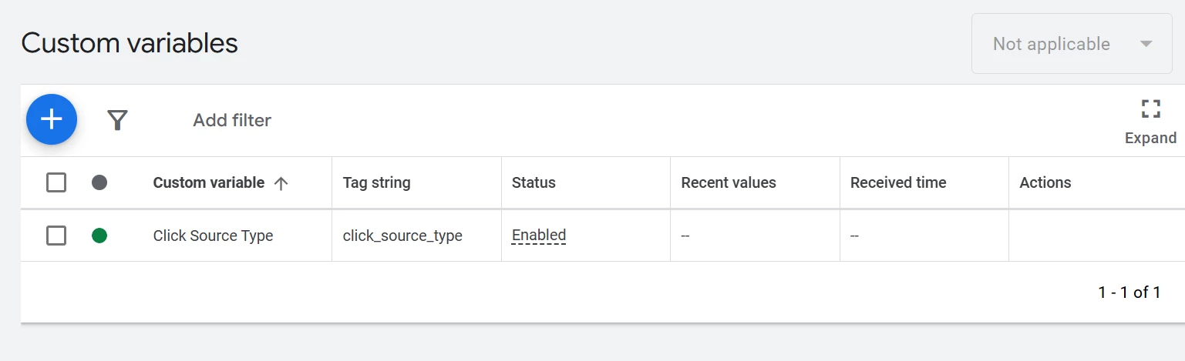Screen dimensions: 1185x361
Task: Click the Received time column header
Action: [898, 183]
